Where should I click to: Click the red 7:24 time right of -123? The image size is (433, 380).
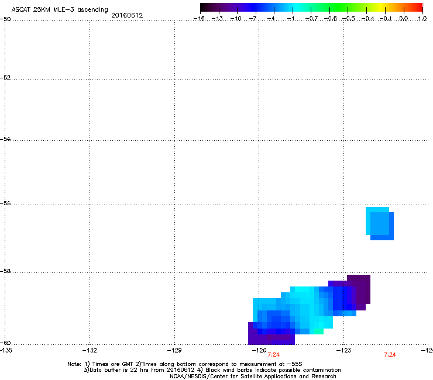tap(390, 355)
